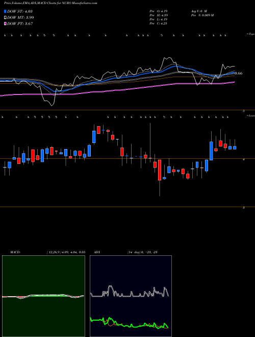
Task: Click the large red candlestick at the lowest dip
Action: [x=160, y=170]
